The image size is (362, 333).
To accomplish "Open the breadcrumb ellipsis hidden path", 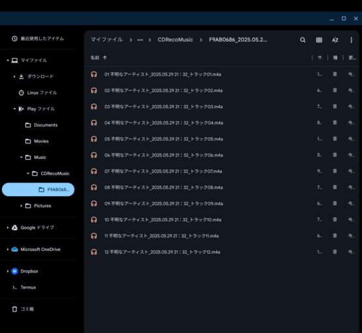I will 140,40.
